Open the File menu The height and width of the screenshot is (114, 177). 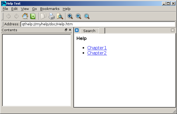tap(5, 9)
